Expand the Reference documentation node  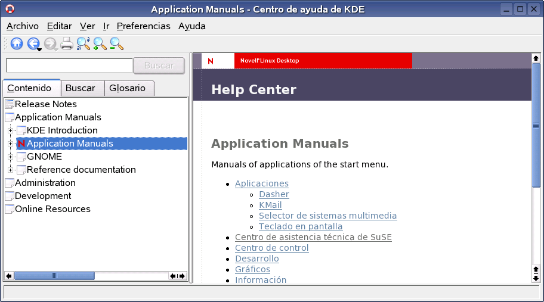(x=10, y=170)
